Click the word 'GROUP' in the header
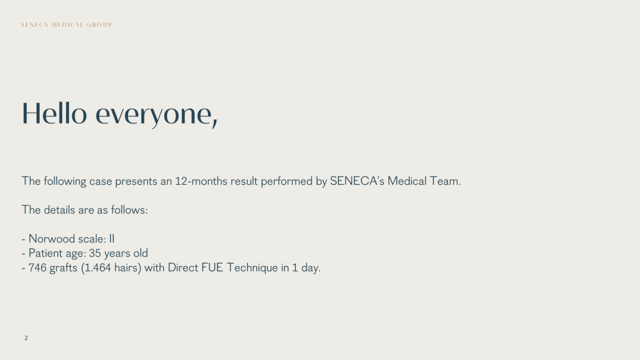The width and height of the screenshot is (640, 360). pyautogui.click(x=100, y=25)
